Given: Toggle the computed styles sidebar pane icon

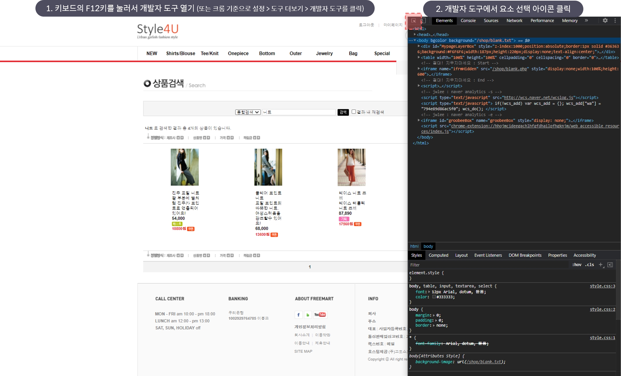Looking at the screenshot, I should (610, 265).
